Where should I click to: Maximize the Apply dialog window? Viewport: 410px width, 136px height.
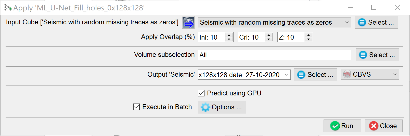tap(374, 8)
